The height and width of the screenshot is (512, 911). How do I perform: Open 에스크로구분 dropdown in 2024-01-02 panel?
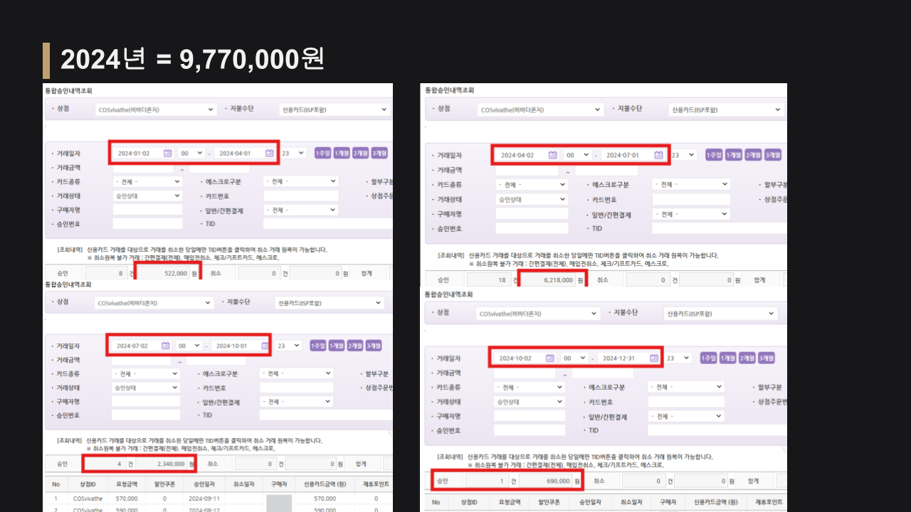click(300, 181)
